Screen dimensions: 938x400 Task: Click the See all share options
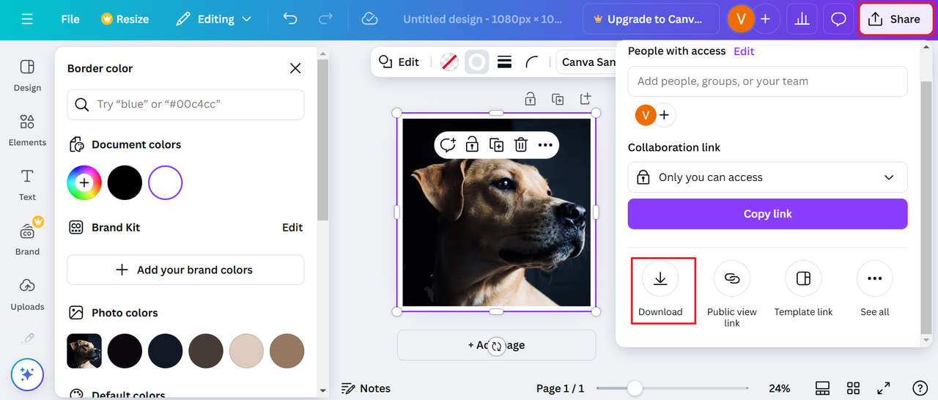click(x=874, y=290)
